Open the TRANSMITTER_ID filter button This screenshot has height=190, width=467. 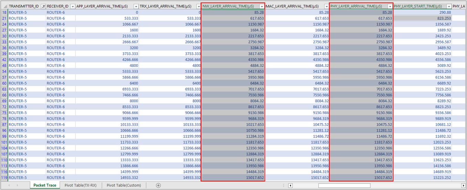click(43, 7)
